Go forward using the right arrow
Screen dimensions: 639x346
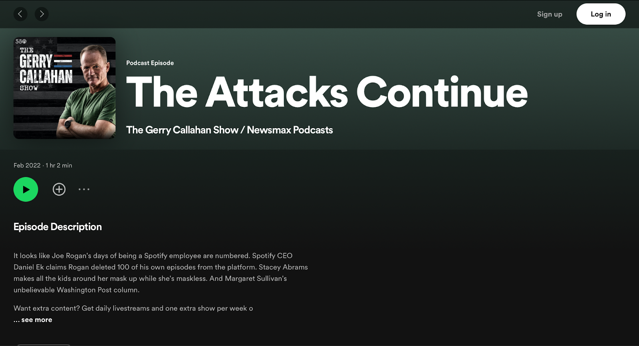coord(42,14)
